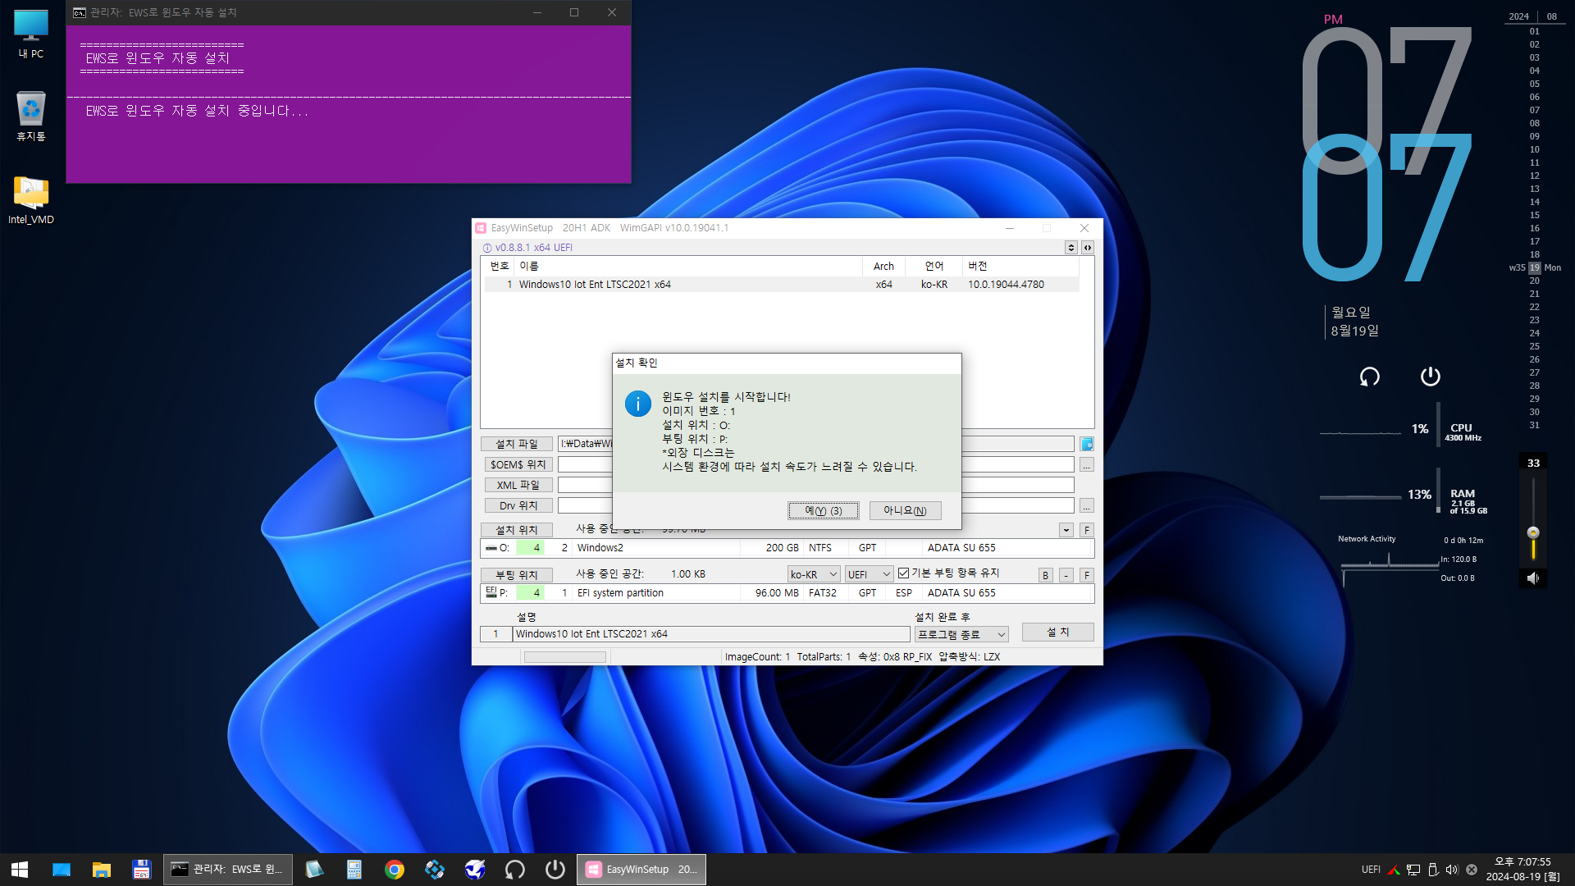Click restart icon on taskbar
Image resolution: width=1575 pixels, height=886 pixels.
pyautogui.click(x=515, y=870)
